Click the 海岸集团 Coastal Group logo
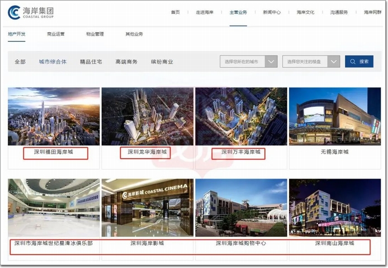 point(31,12)
